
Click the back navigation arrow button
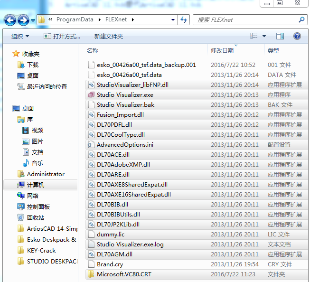[10, 20]
